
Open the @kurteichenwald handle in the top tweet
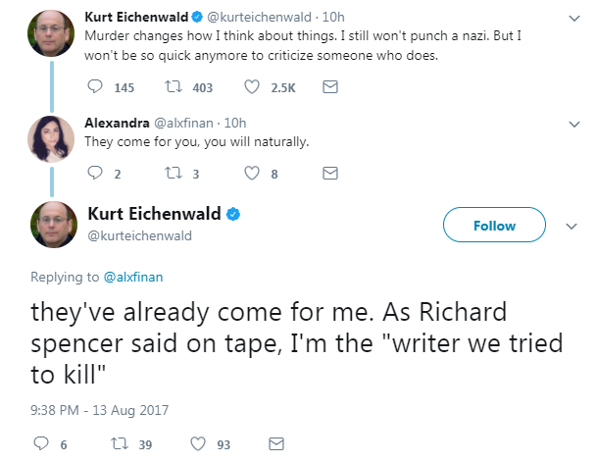click(259, 17)
